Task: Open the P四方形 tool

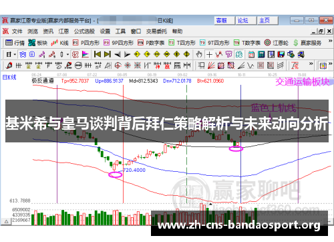Action: coord(86,43)
